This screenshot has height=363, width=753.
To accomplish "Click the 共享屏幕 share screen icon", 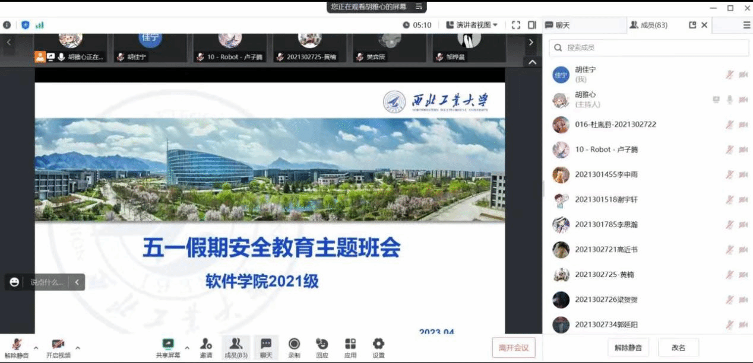I will (x=169, y=344).
